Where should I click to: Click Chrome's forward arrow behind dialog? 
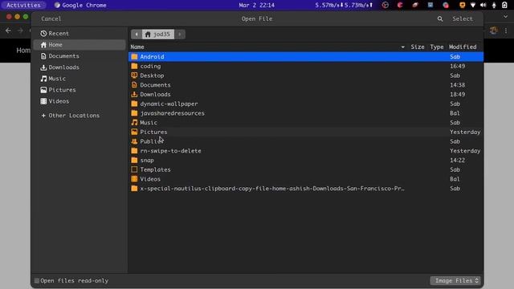(x=20, y=31)
